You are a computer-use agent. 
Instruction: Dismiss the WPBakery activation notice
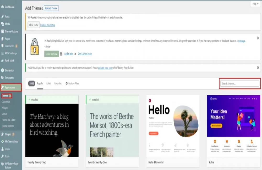pos(258,67)
